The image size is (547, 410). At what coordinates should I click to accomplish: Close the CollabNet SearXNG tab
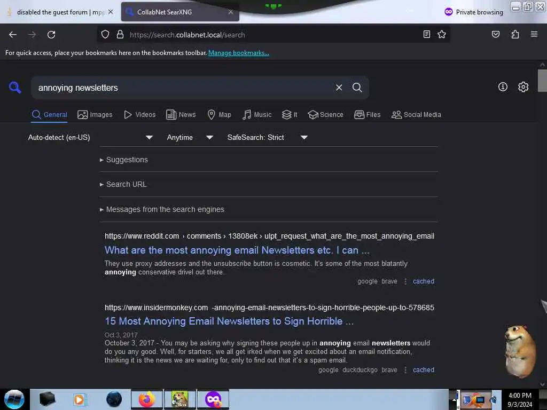tap(231, 12)
